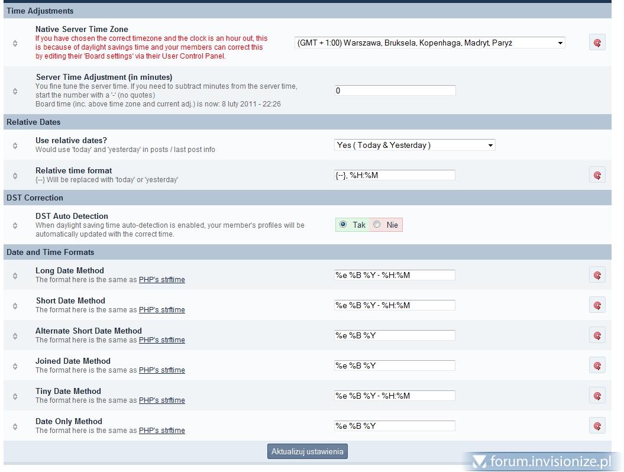
Task: Open the Native Server Time Zone dropdown
Action: click(x=429, y=43)
